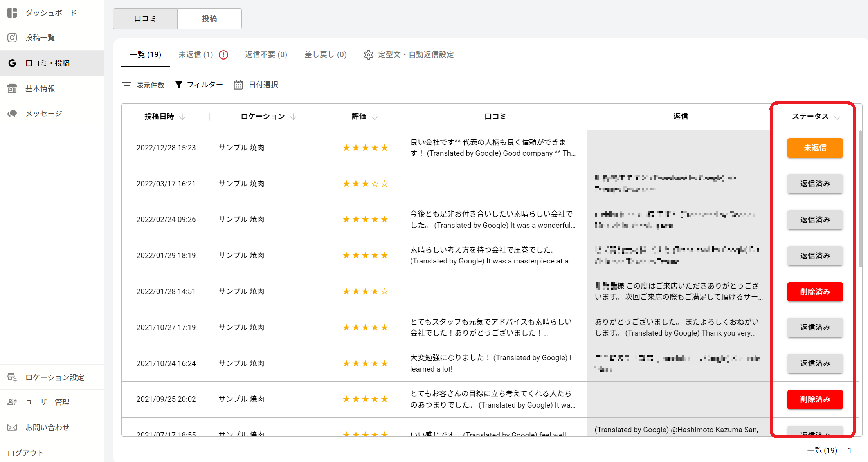The height and width of the screenshot is (462, 868).
Task: Click the gear icon for 定型文・自動返信設定
Action: (x=368, y=55)
